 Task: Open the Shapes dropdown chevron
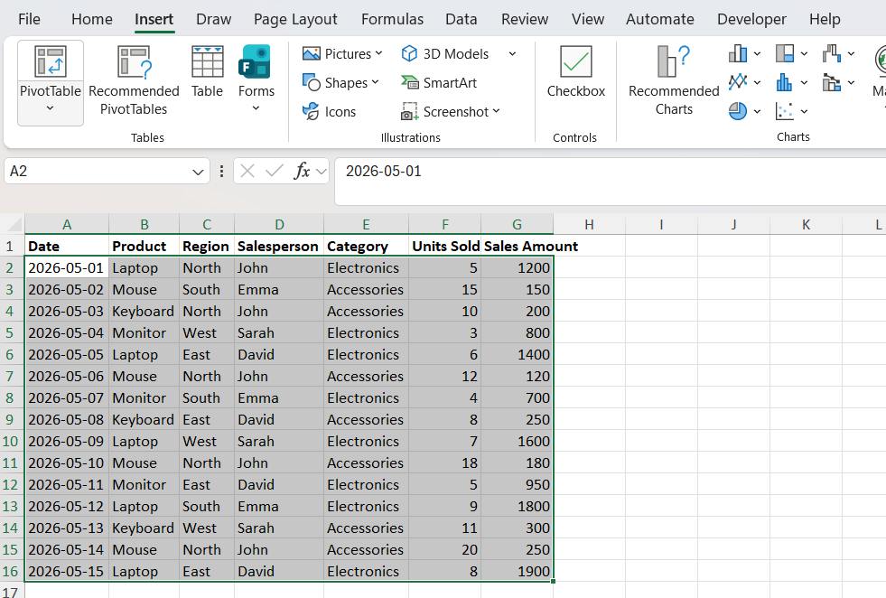click(x=375, y=82)
